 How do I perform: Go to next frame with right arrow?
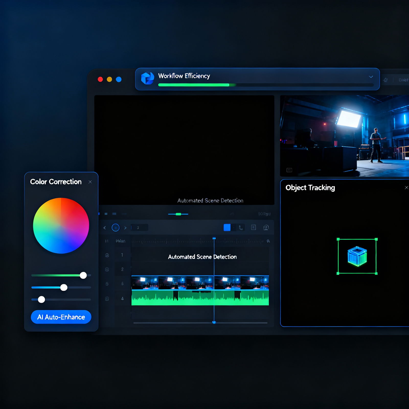pos(125,228)
